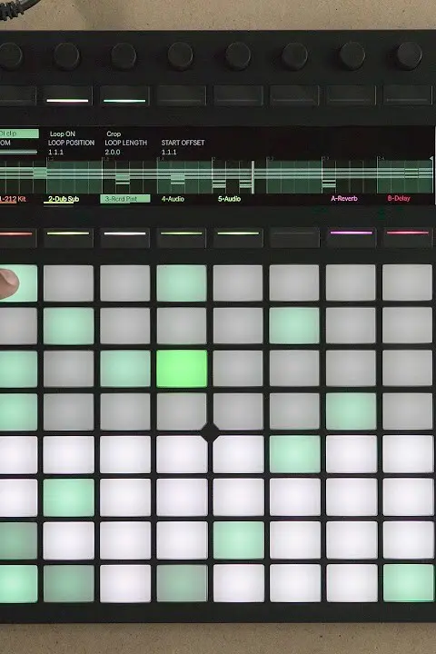The image size is (436, 654).
Task: Click the LOOP LENGTH value 2.0.0
Action: (x=113, y=153)
